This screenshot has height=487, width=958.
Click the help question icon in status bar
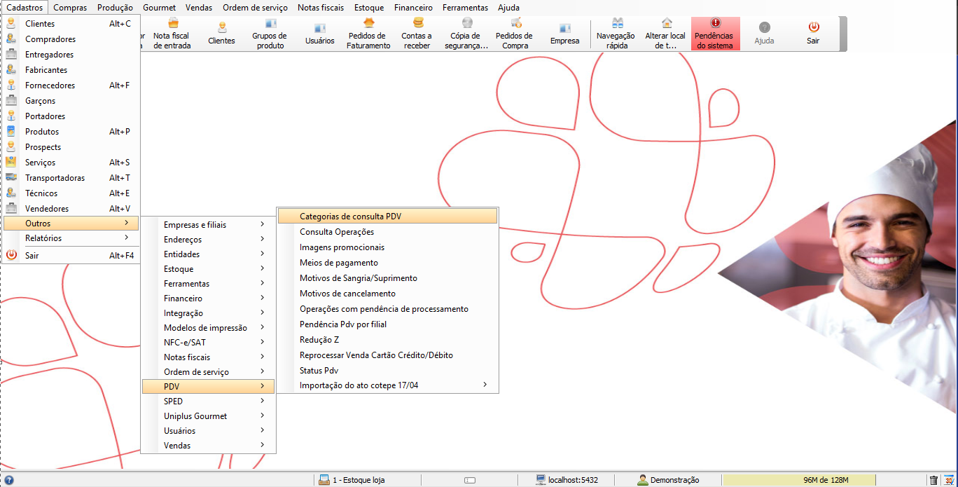point(9,480)
